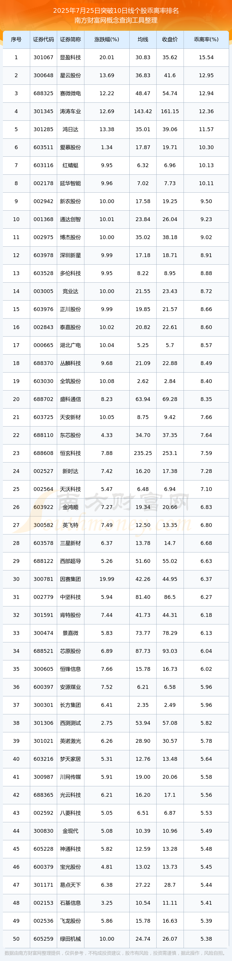Select stock name 景嘉微

click(70, 633)
